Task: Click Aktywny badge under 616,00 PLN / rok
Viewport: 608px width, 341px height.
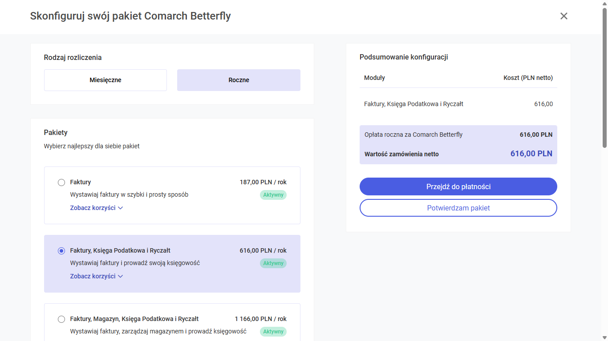Action: click(273, 263)
